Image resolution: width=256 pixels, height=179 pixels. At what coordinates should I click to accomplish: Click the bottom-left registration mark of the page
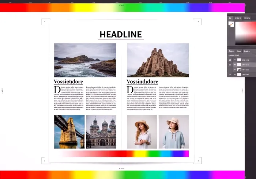[x=45, y=161]
